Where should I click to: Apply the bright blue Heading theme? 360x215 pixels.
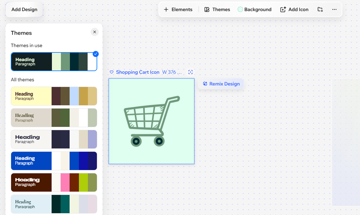[x=54, y=161]
